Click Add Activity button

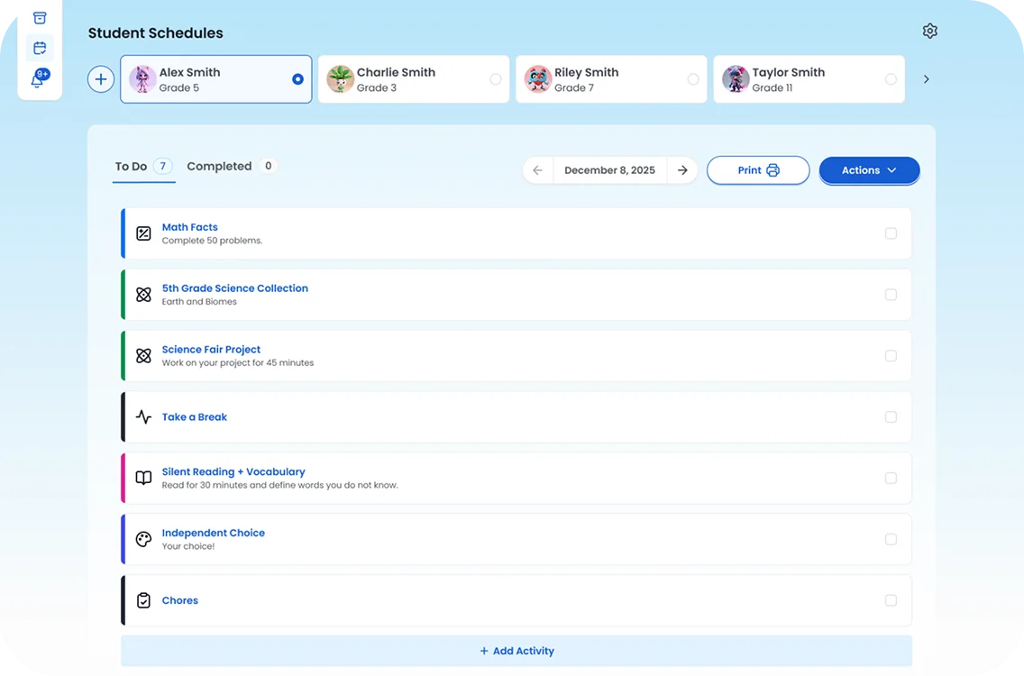[x=517, y=651]
